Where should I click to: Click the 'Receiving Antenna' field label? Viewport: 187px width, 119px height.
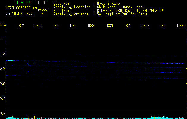pyautogui.click(x=71, y=14)
